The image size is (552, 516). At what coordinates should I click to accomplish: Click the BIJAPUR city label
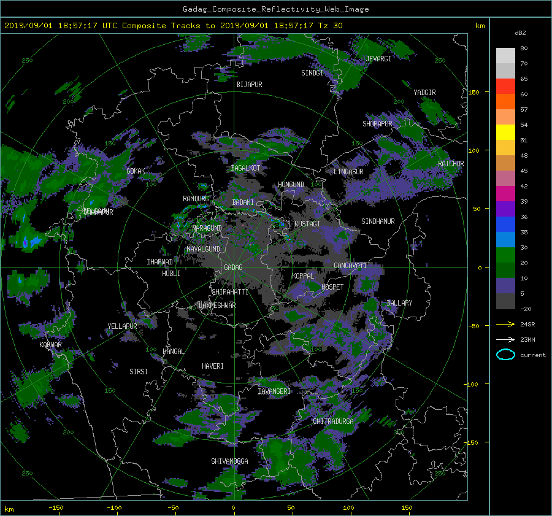pyautogui.click(x=249, y=85)
